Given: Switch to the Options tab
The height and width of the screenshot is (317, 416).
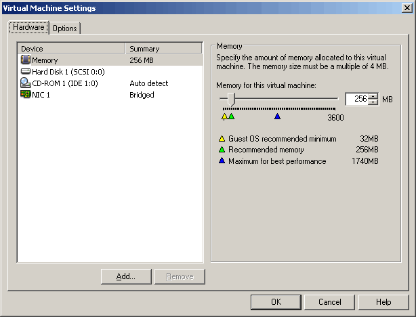Looking at the screenshot, I should (x=64, y=28).
